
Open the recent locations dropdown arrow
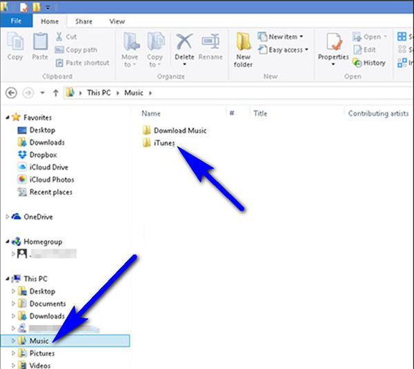42,93
